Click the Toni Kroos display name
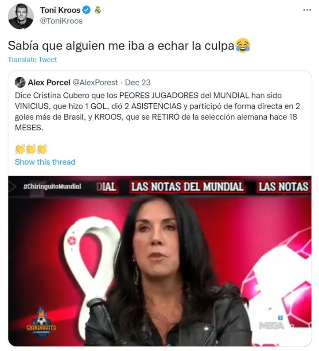The height and width of the screenshot is (351, 319). (x=60, y=10)
